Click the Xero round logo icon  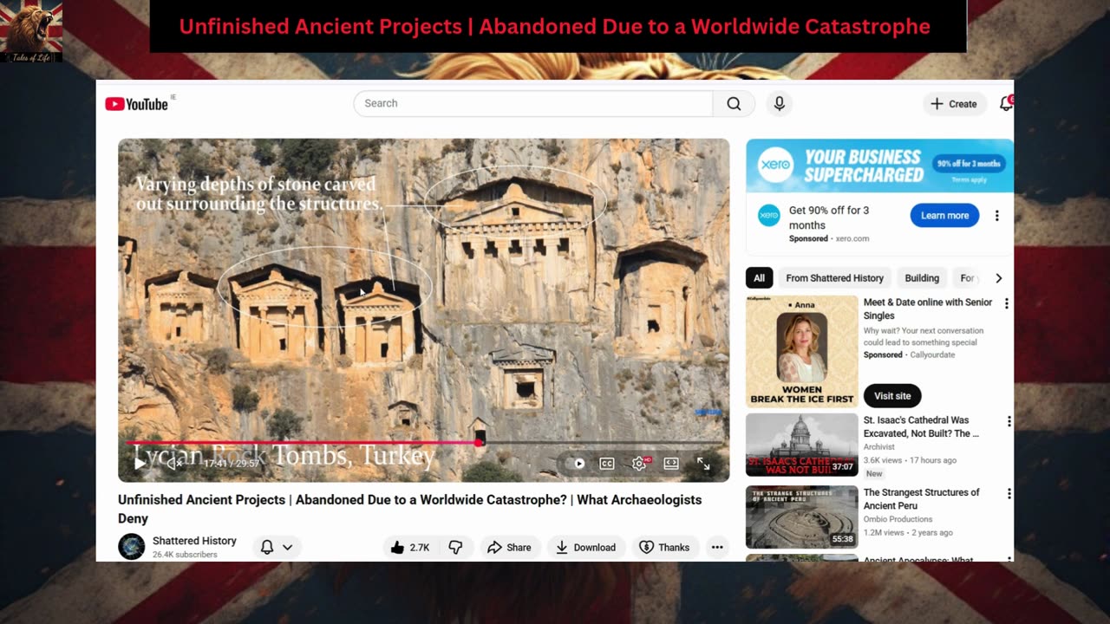769,216
